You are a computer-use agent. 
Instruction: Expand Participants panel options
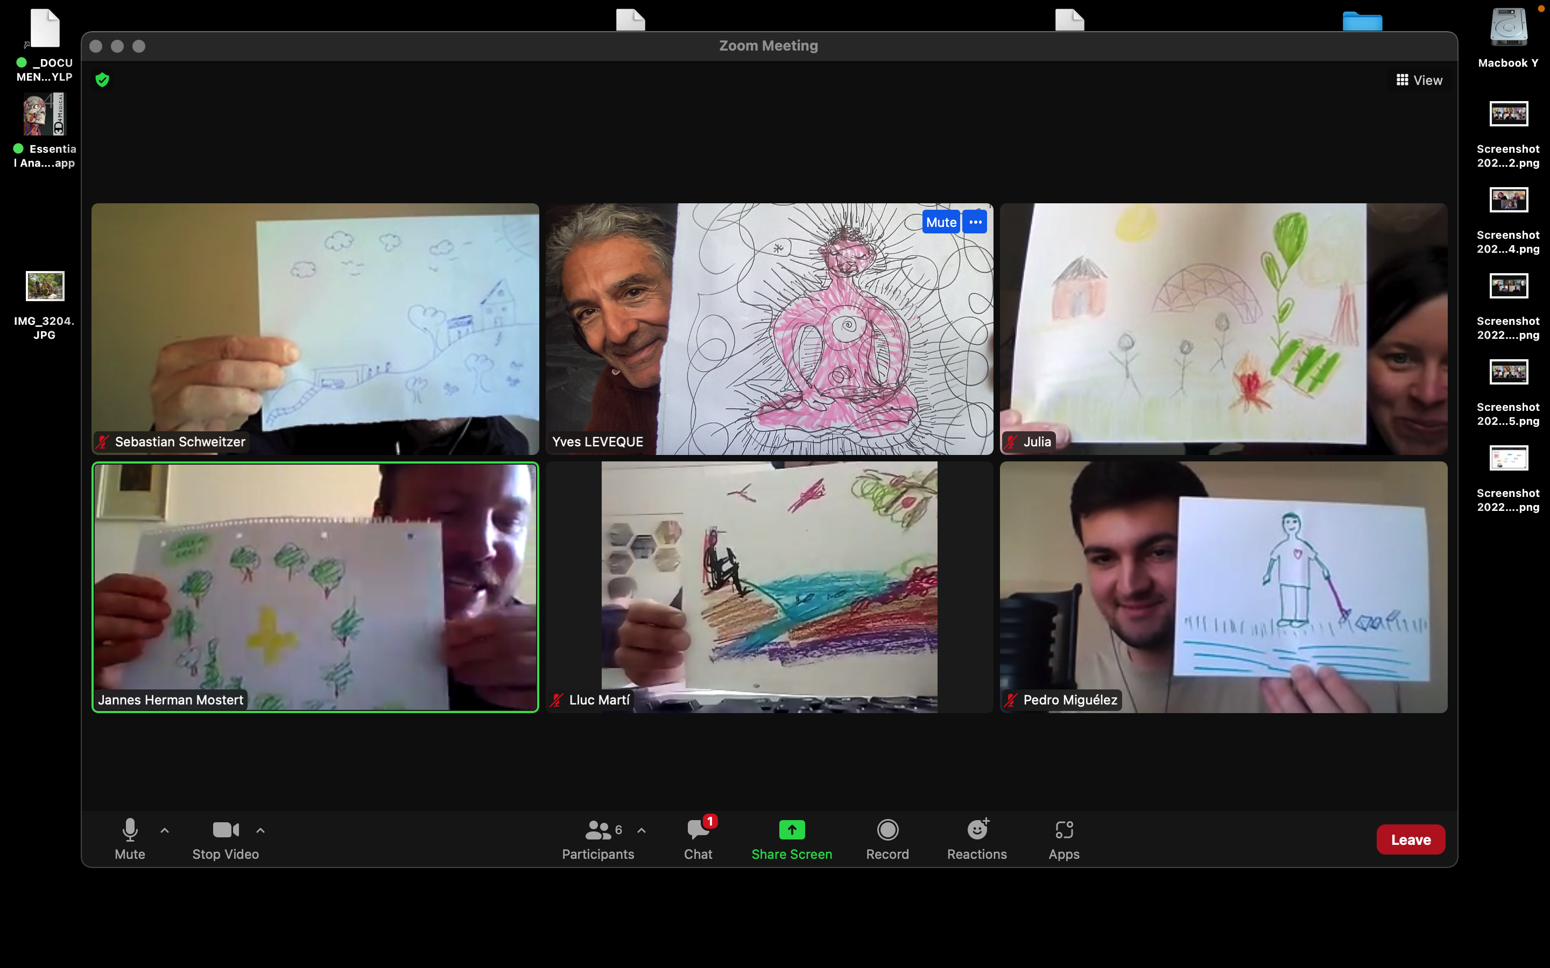(x=640, y=831)
